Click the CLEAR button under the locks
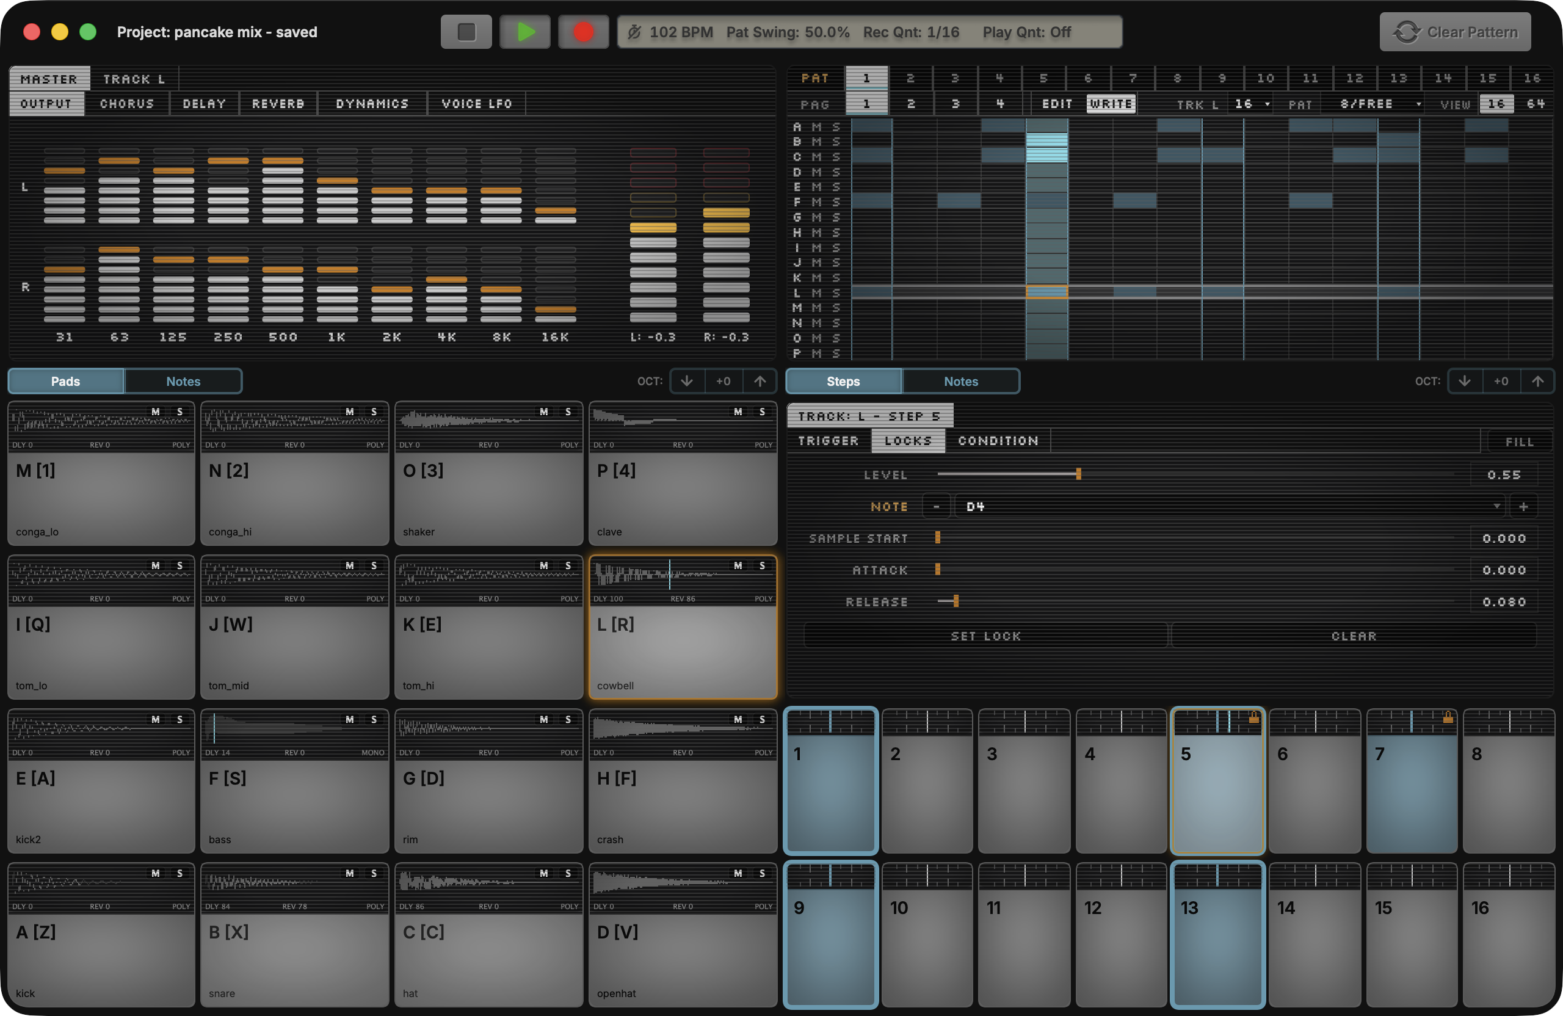Viewport: 1563px width, 1016px height. click(1354, 636)
